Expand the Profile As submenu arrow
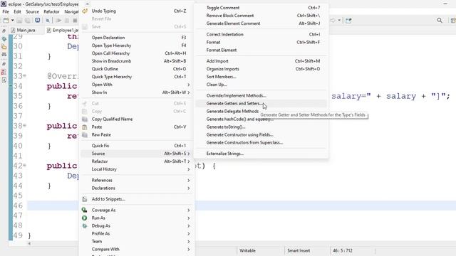The height and width of the screenshot is (256, 456). 188,234
